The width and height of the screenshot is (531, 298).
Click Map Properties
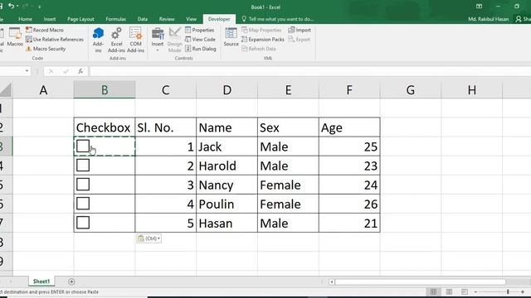(x=261, y=30)
